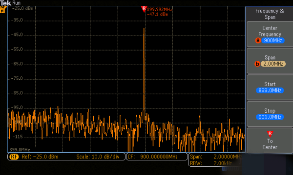Select the 899.0MHz start value
The width and height of the screenshot is (293, 175).
(270, 90)
